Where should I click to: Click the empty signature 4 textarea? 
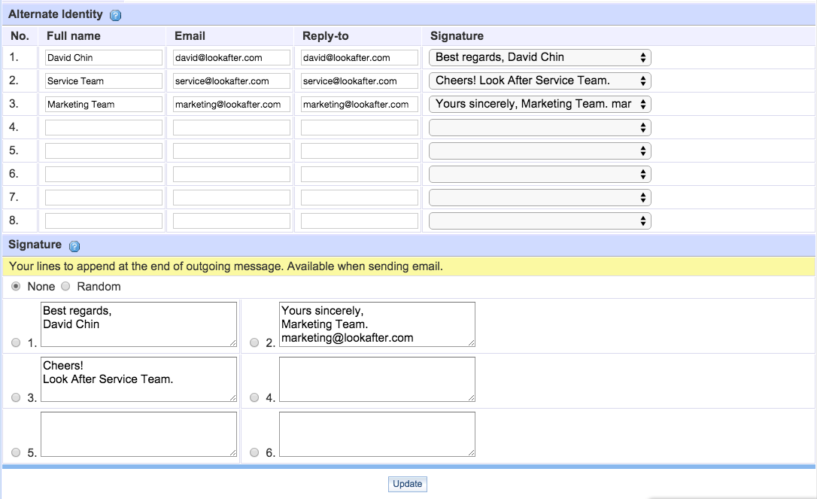pos(377,379)
